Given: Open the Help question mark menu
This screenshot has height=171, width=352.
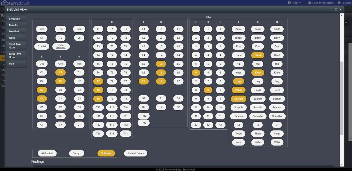Looking at the screenshot, I should click(x=289, y=3).
